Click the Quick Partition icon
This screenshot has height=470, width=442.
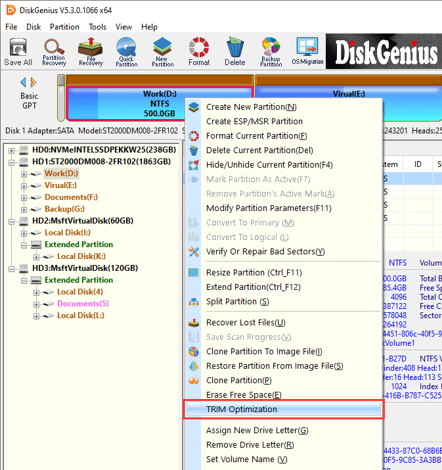[127, 51]
